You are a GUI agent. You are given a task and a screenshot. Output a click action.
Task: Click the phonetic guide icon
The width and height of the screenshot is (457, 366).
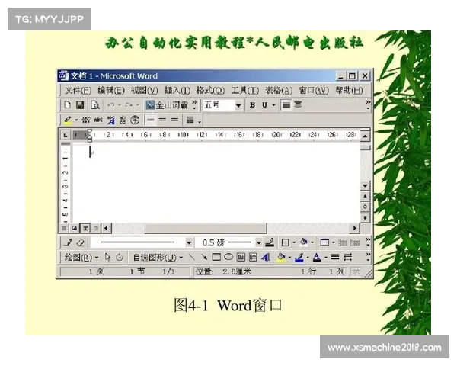85,120
